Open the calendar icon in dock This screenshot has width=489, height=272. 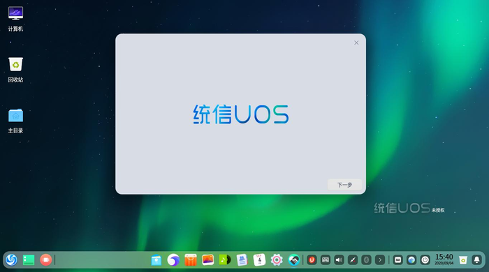[259, 260]
